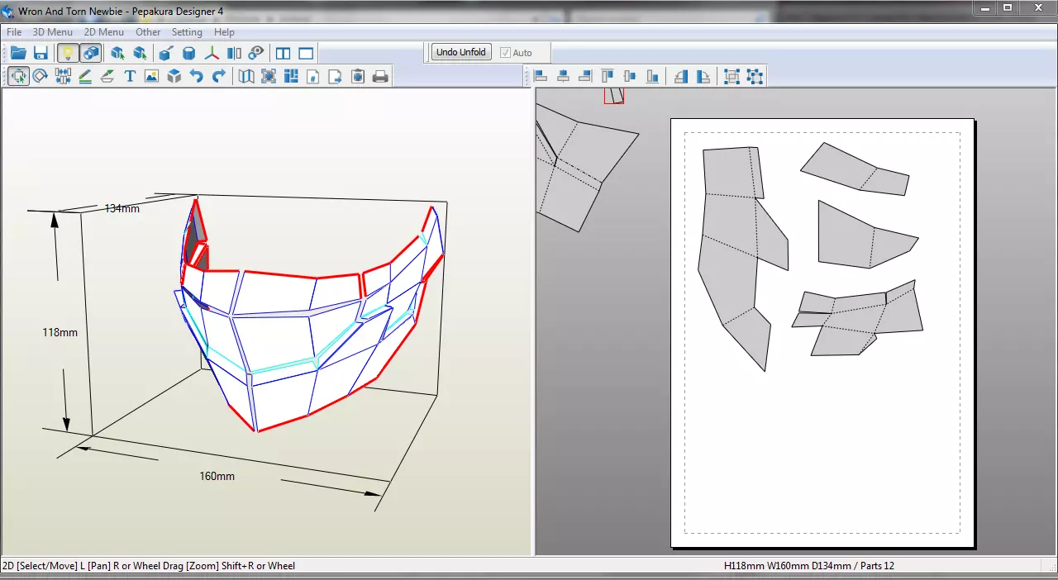Maximize the Pepakura Designer window

(1008, 7)
